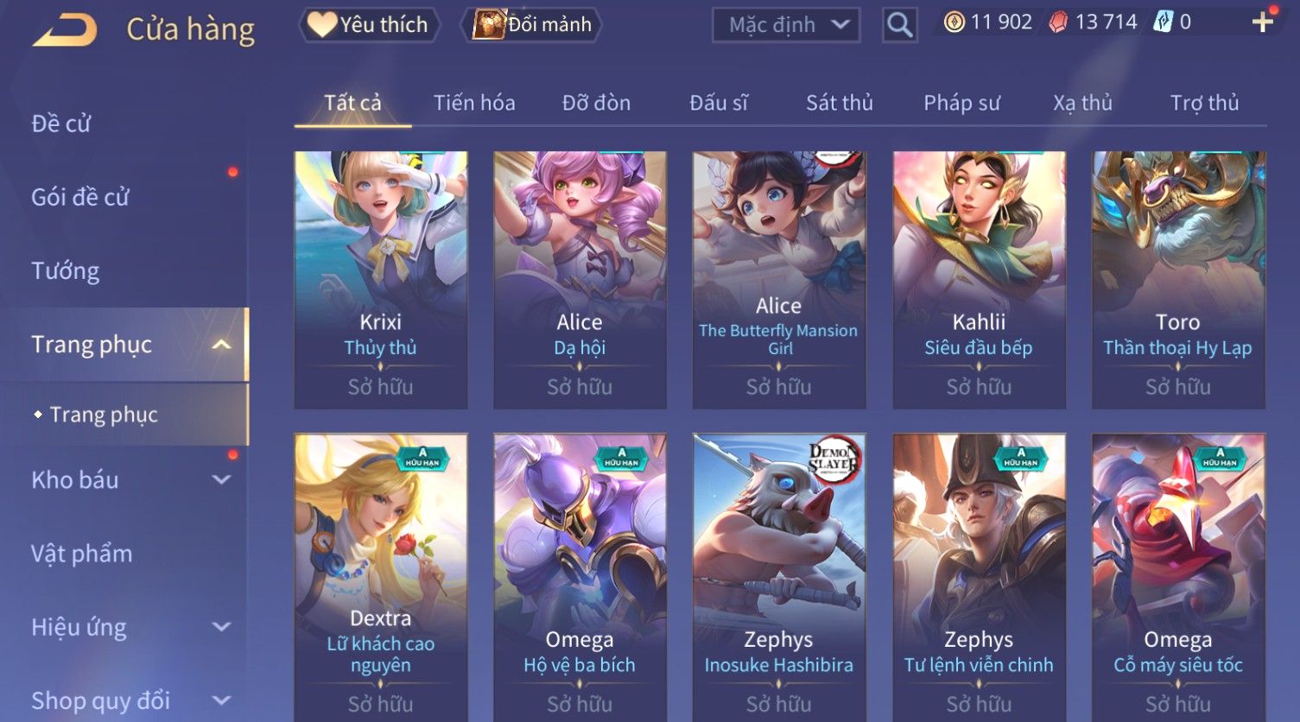This screenshot has width=1300, height=722.
Task: Expand the Hiệu ứng sidebar section
Action: point(221,627)
